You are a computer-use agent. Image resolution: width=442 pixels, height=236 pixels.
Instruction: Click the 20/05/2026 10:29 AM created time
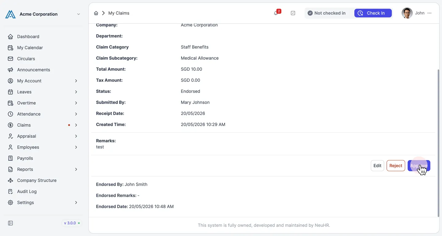203,124
